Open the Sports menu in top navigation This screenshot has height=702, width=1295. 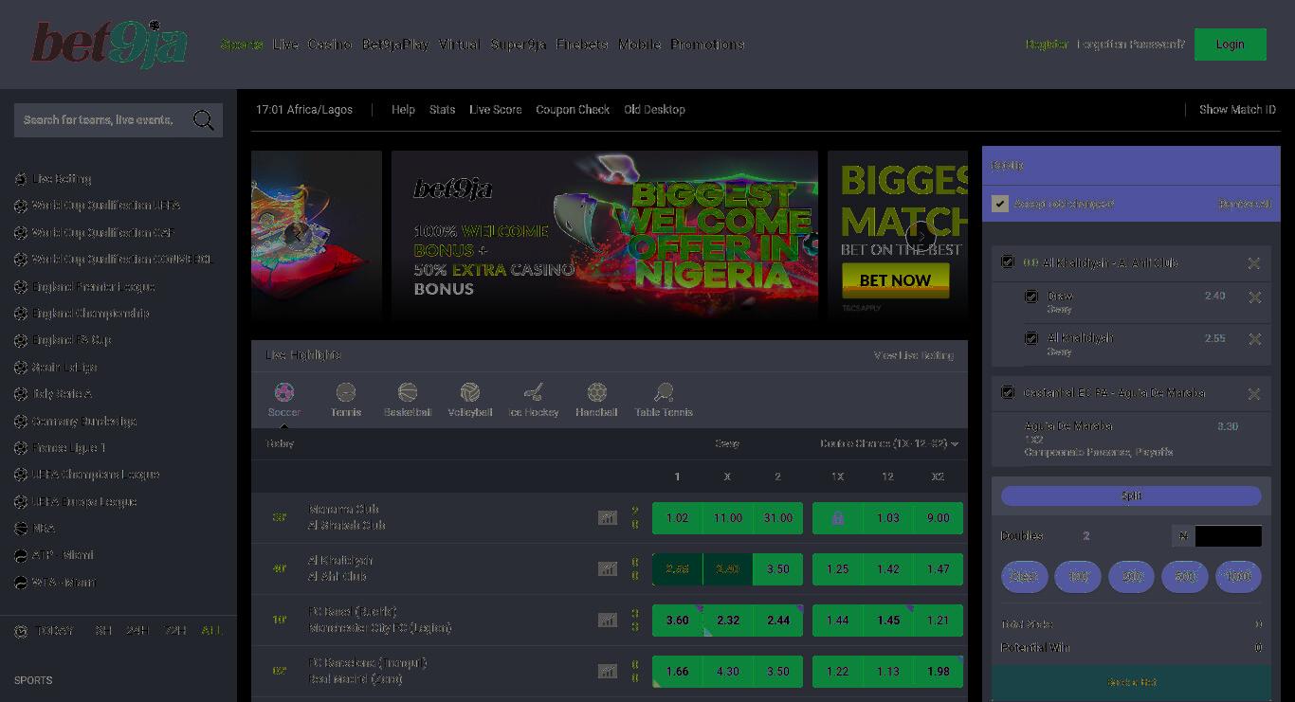click(x=242, y=45)
